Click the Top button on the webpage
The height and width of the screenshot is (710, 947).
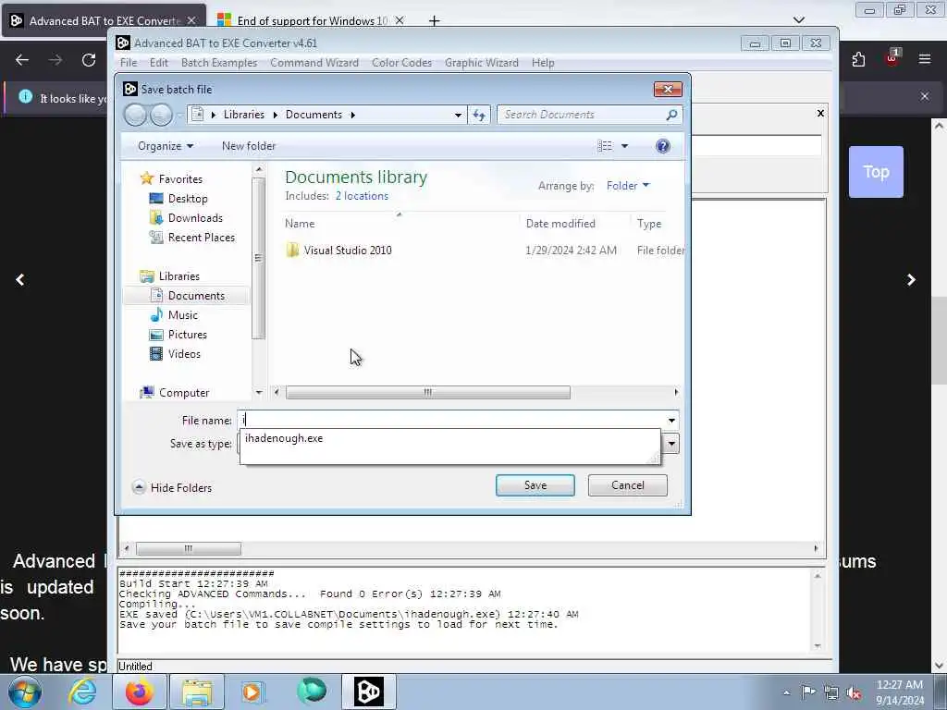tap(876, 172)
